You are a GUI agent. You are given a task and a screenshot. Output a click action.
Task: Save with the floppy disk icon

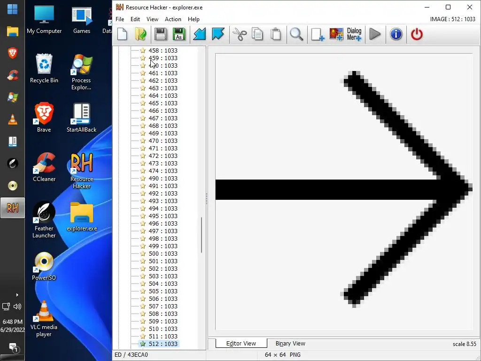pos(161,34)
